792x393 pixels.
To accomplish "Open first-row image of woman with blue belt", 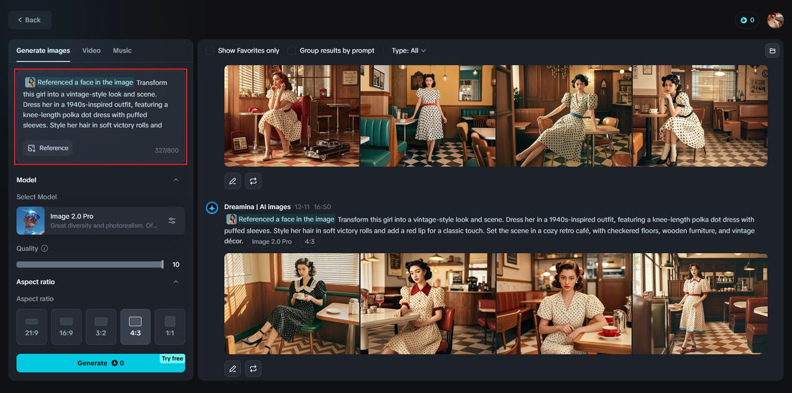I will [x=564, y=116].
